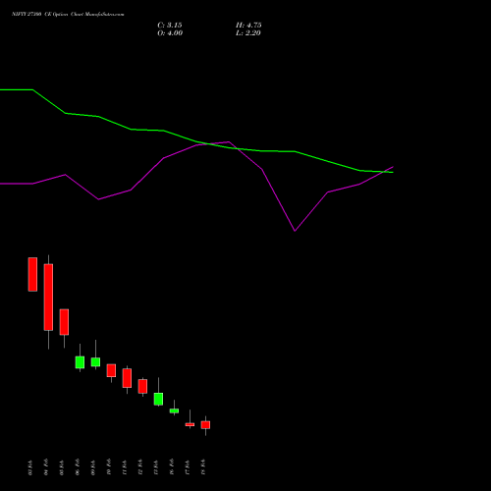Click the 'O: 4.00' open value

(x=170, y=33)
